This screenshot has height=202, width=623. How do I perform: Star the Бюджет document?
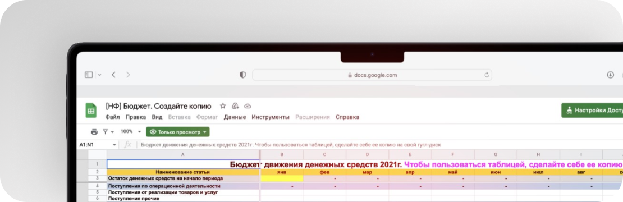(x=223, y=106)
